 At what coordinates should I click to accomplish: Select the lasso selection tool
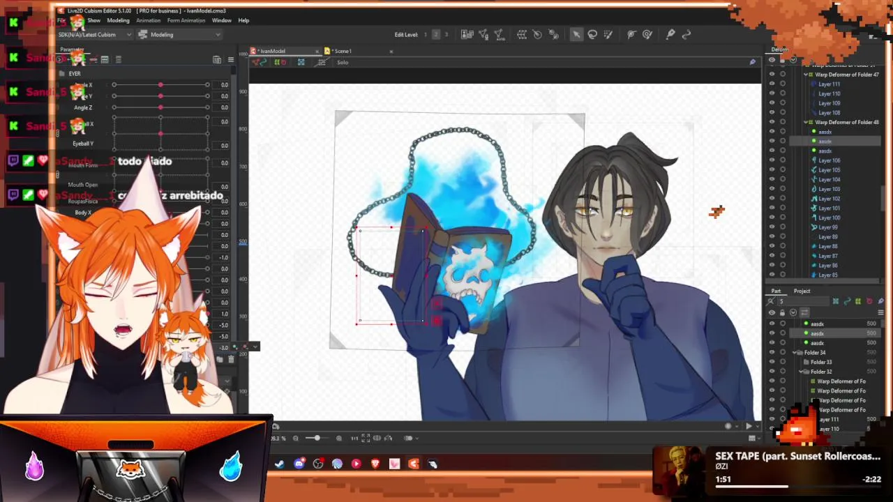(x=592, y=34)
